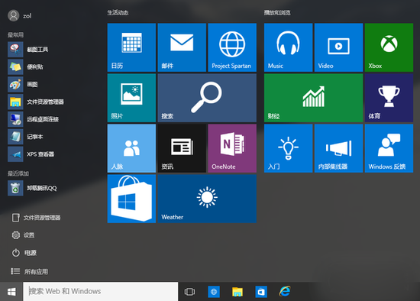The image size is (420, 301).
Task: Open the 内部集线器 Insider Hub tile
Action: (338, 148)
